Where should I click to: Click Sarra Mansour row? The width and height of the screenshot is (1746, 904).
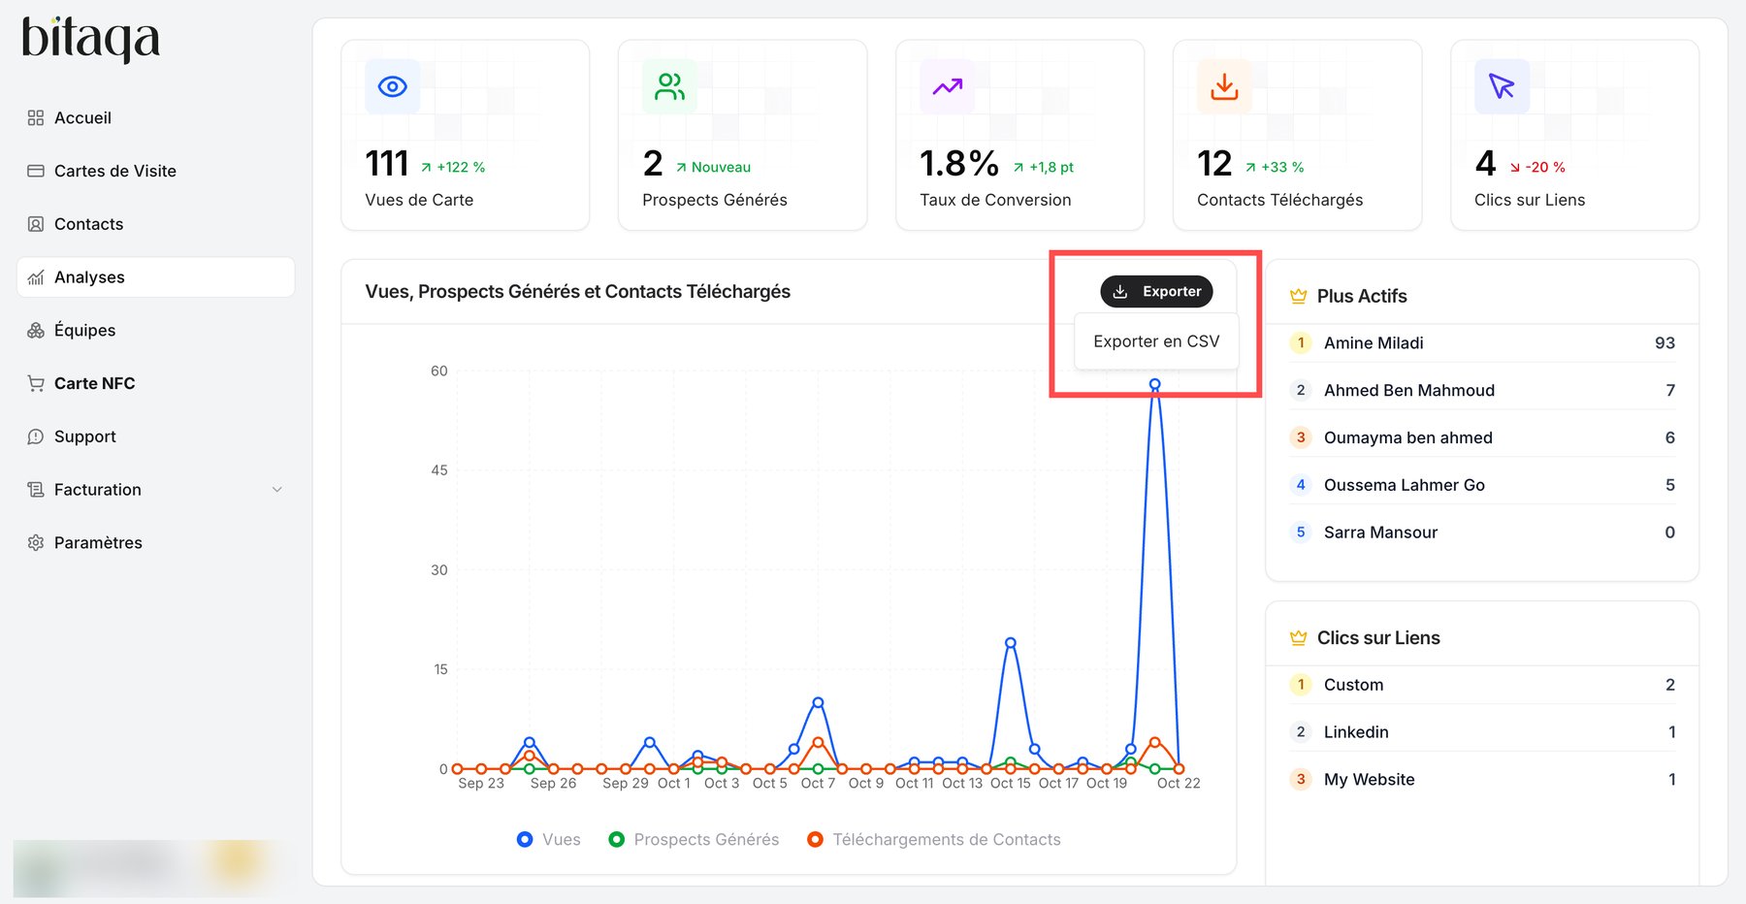click(1482, 533)
